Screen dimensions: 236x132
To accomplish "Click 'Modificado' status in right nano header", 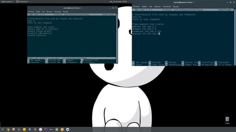I will pos(225,10).
